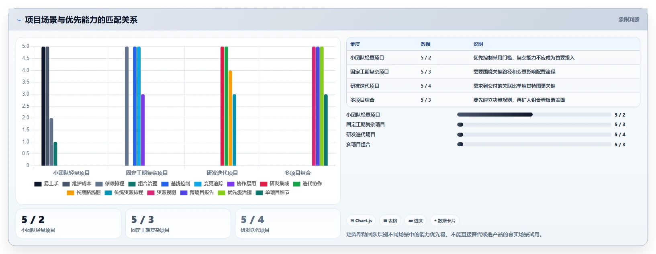This screenshot has width=656, height=254.
Task: Hide the 单项目细节 legend series
Action: coord(272,193)
